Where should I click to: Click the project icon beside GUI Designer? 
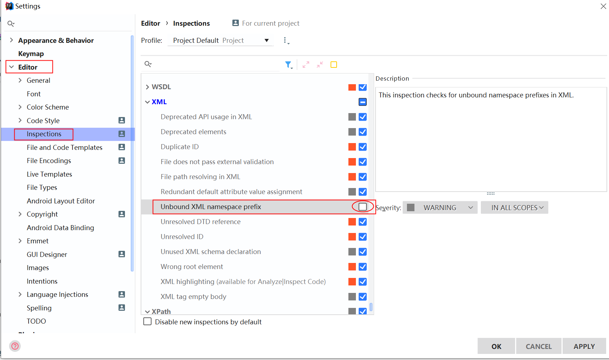[122, 254]
